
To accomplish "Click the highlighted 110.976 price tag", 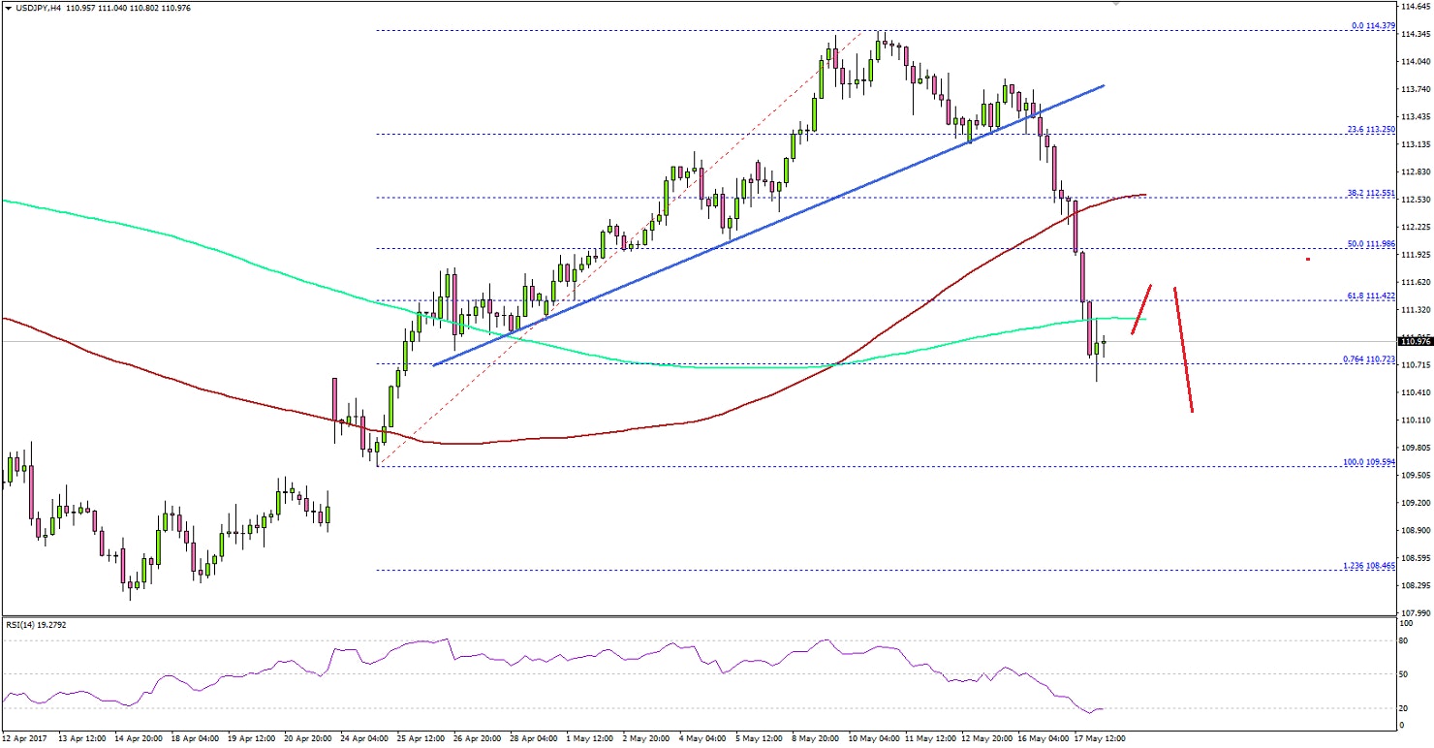I will [x=1414, y=341].
